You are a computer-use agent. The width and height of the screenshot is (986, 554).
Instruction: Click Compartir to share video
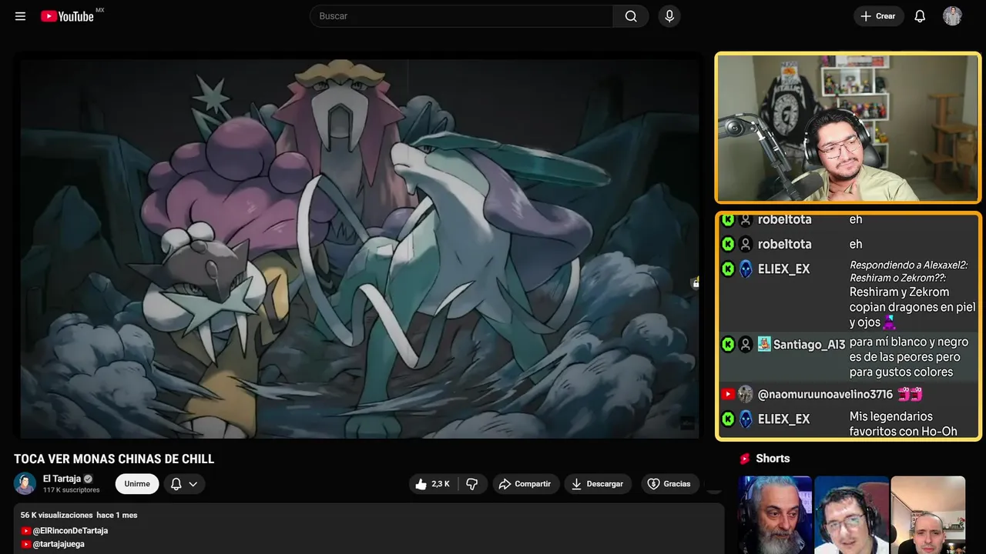pyautogui.click(x=525, y=484)
